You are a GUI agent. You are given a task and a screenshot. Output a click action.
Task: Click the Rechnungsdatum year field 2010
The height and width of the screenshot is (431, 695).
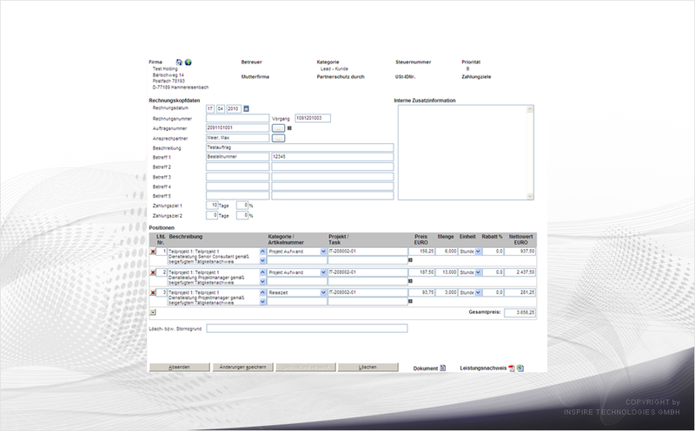point(234,109)
